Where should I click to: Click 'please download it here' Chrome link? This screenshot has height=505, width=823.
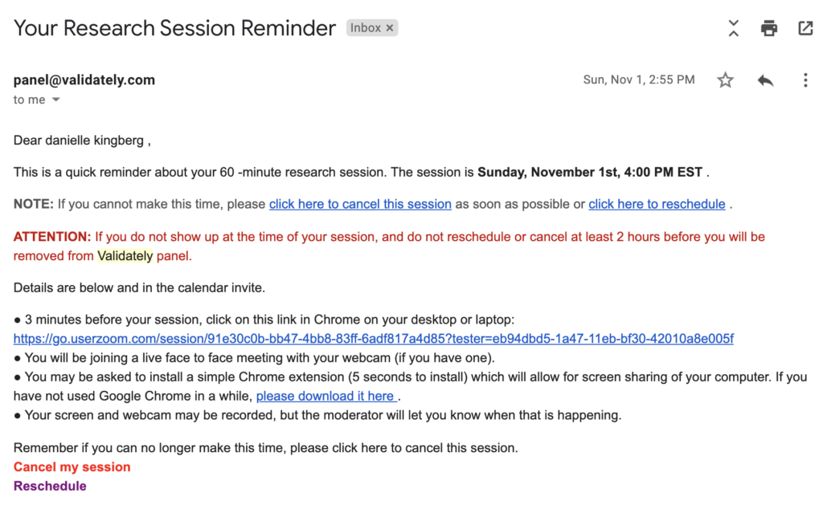click(326, 396)
